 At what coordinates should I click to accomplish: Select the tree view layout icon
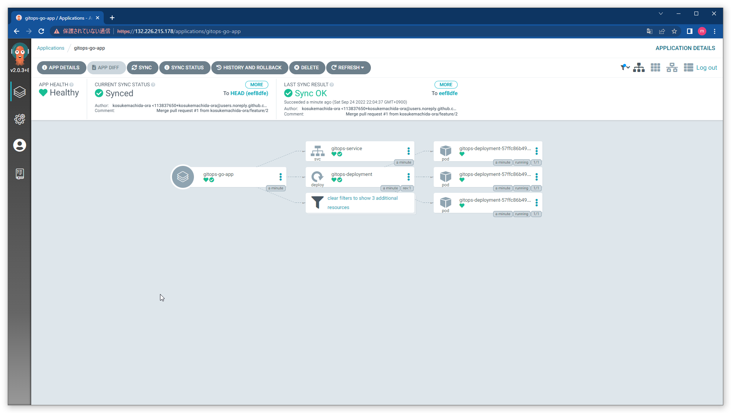(x=639, y=67)
